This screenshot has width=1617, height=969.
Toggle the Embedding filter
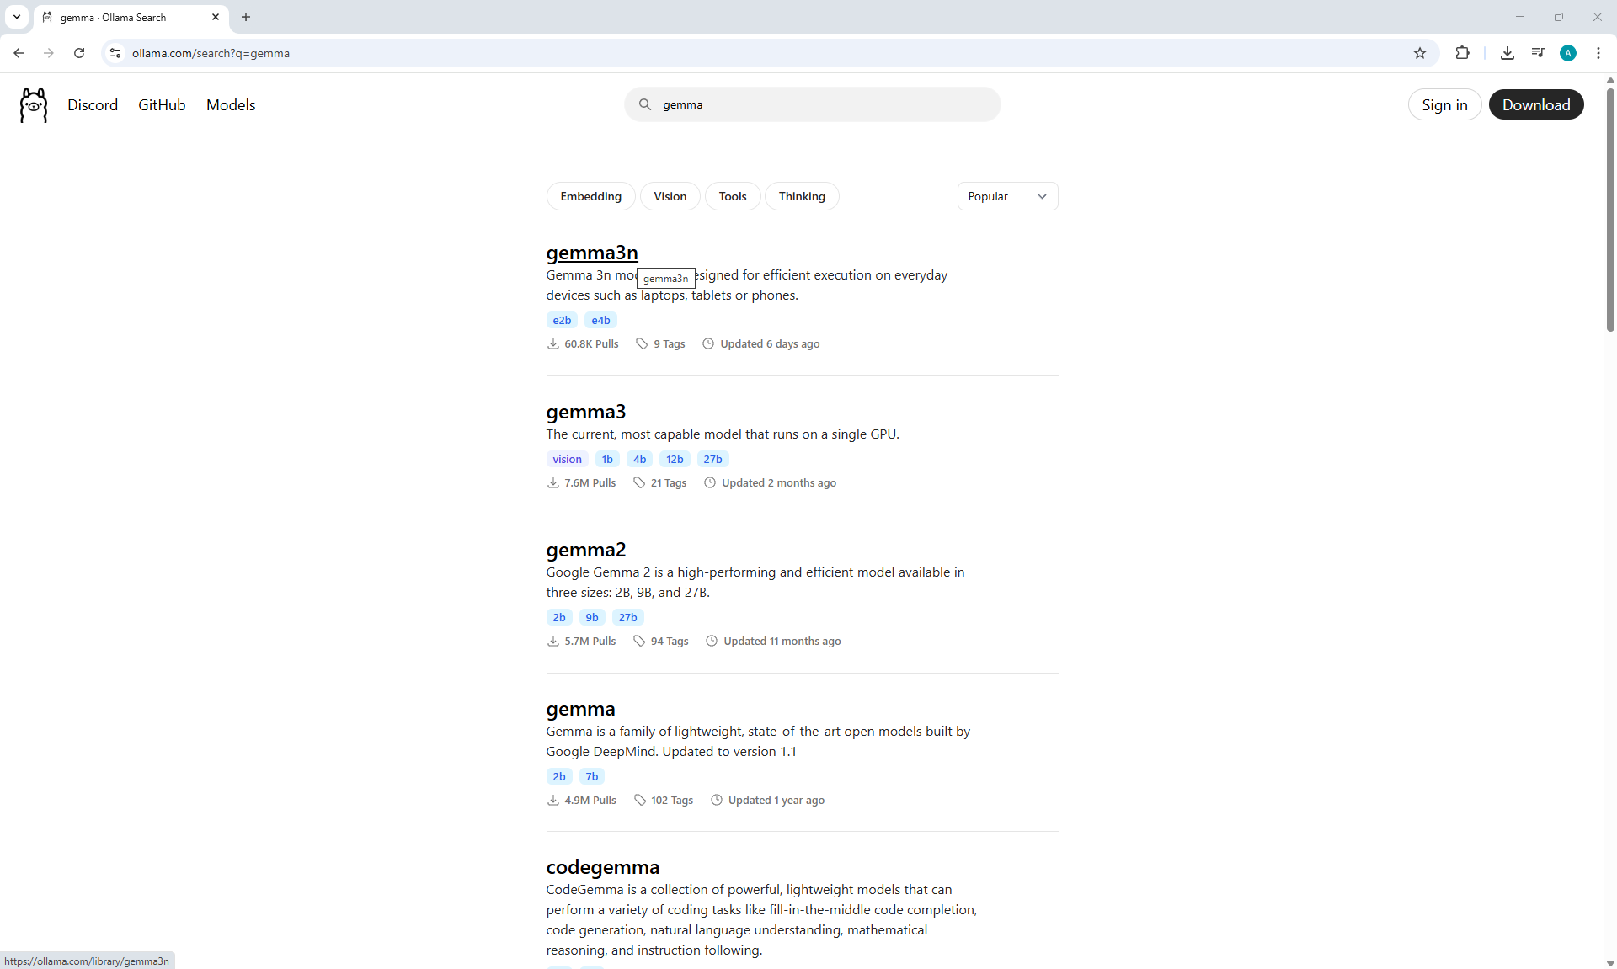[x=590, y=196]
